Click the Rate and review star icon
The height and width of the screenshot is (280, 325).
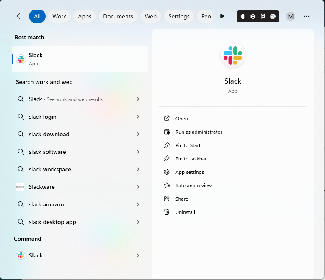click(x=167, y=185)
